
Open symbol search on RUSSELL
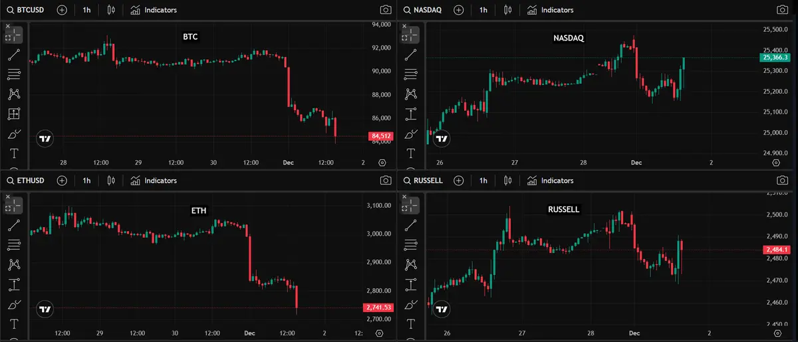[424, 180]
